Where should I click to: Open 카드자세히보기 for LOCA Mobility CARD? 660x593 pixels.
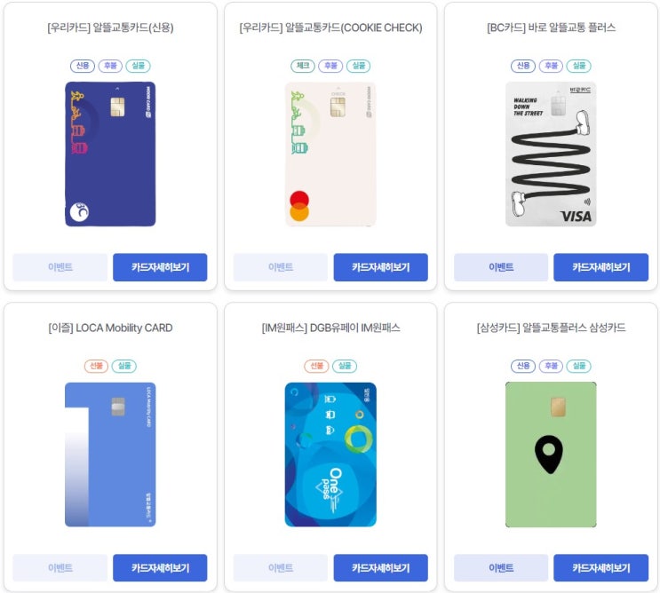click(x=160, y=568)
